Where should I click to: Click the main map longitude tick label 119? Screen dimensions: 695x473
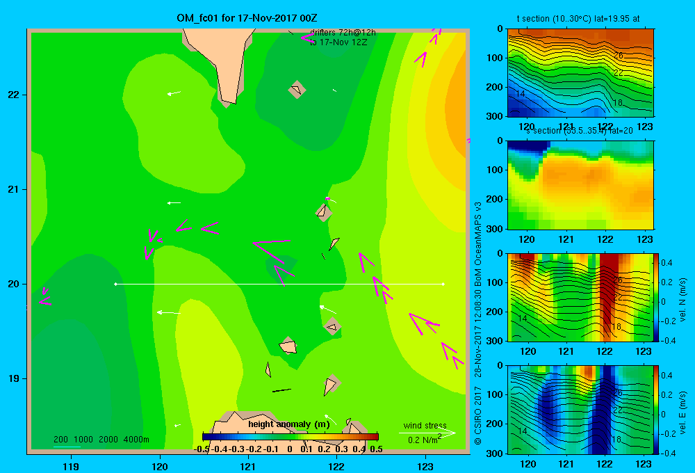[x=71, y=466]
